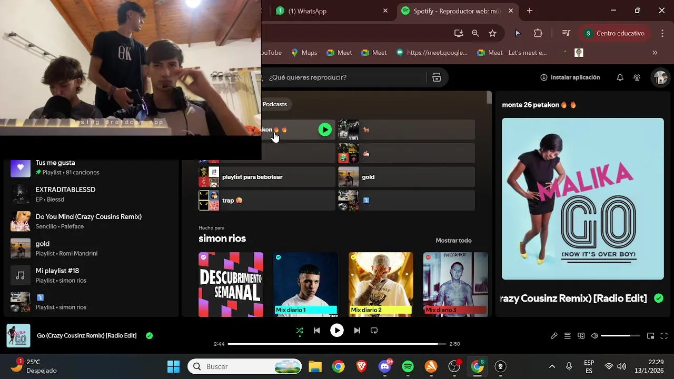
Task: Open a new browser tab
Action: point(530,11)
